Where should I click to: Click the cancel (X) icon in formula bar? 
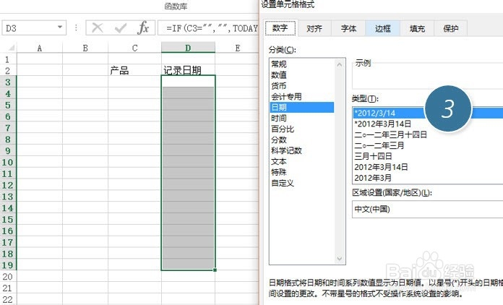97,28
